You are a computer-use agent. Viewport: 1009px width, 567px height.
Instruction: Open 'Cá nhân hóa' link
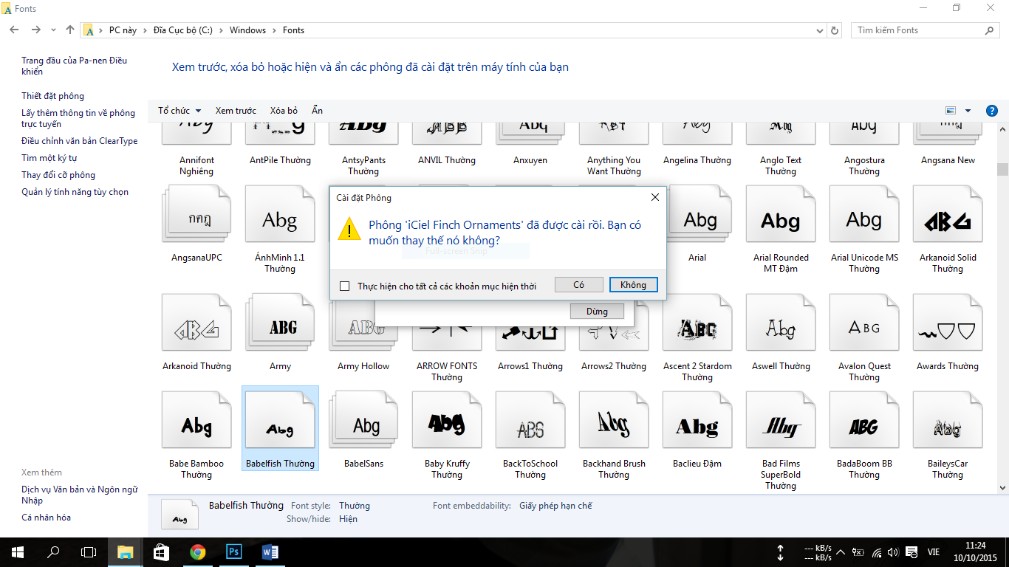pyautogui.click(x=46, y=518)
